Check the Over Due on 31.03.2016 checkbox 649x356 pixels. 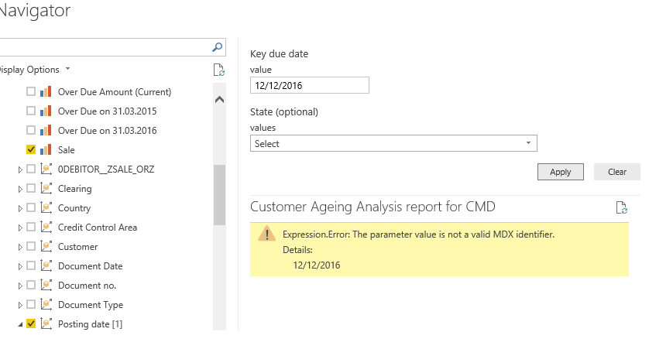31,130
